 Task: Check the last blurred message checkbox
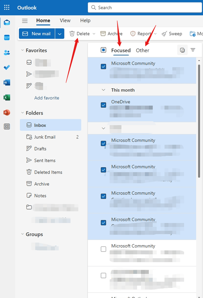pos(103,275)
